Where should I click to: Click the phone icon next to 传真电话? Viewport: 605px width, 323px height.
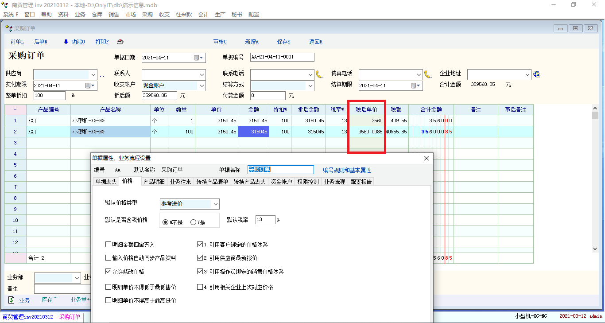(428, 74)
